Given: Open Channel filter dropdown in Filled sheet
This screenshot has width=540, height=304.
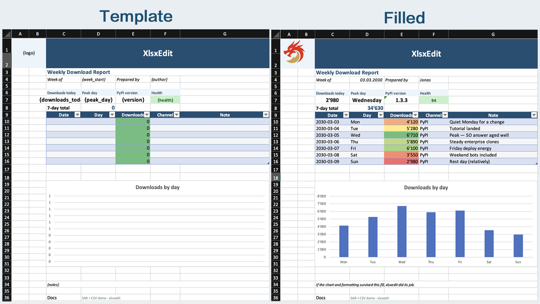Looking at the screenshot, I should click(445, 115).
